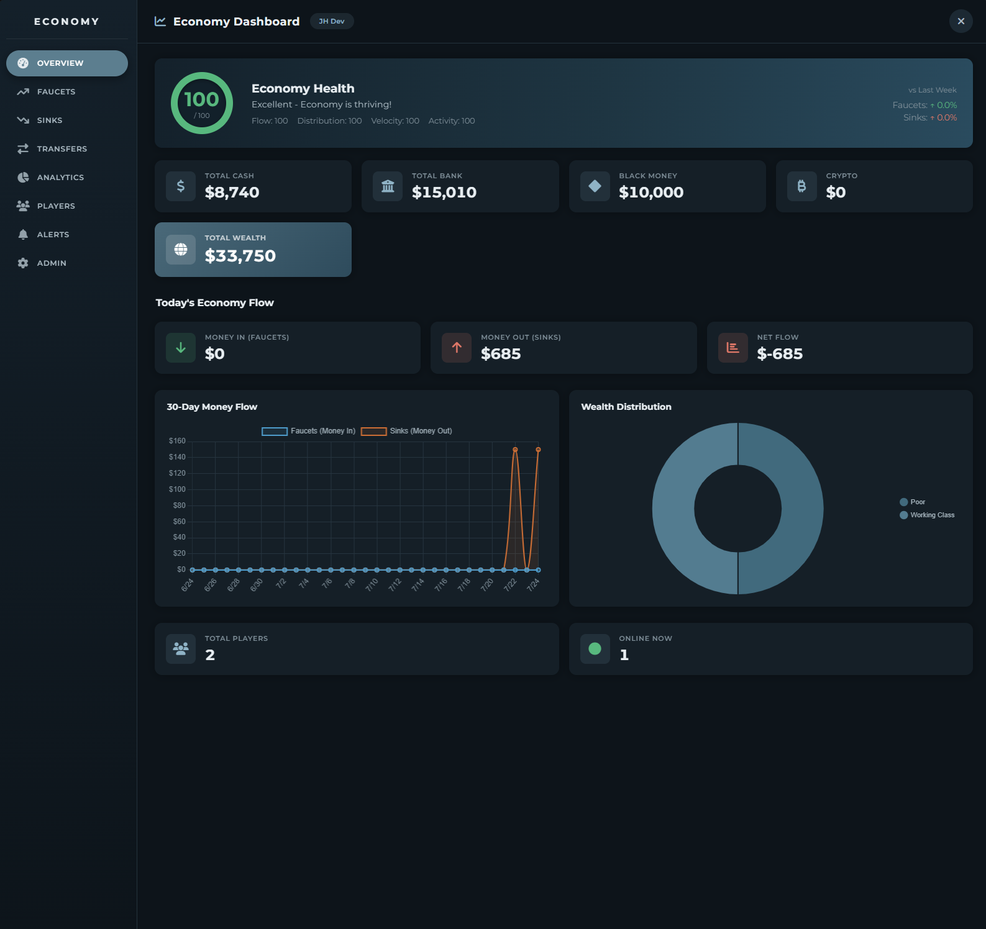Screen dimensions: 986x929
Task: Click the $685 money out value
Action: 501,354
